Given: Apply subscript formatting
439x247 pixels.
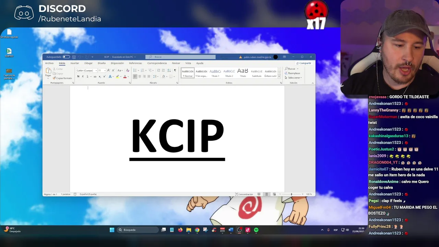Looking at the screenshot, I should coord(100,77).
